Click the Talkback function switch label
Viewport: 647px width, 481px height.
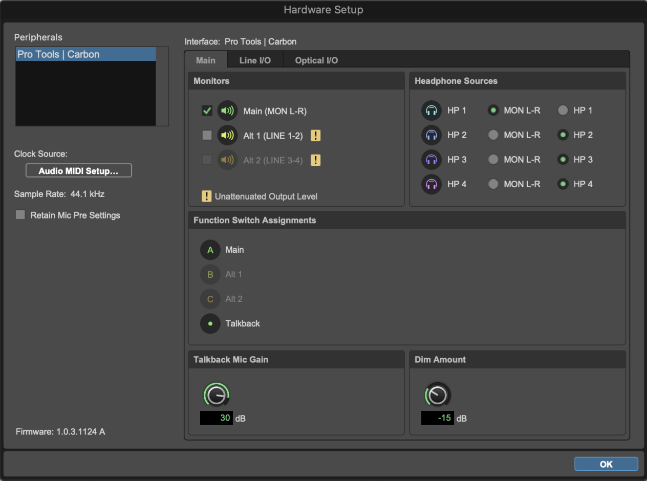(243, 323)
